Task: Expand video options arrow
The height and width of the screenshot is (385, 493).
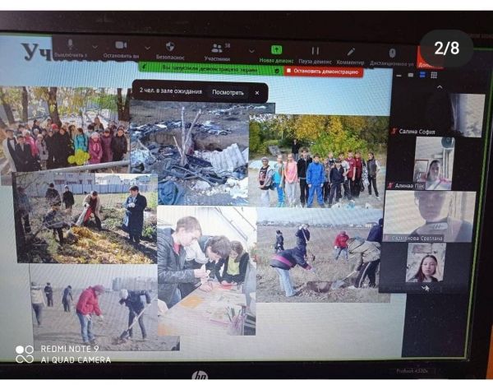Action: 147,48
